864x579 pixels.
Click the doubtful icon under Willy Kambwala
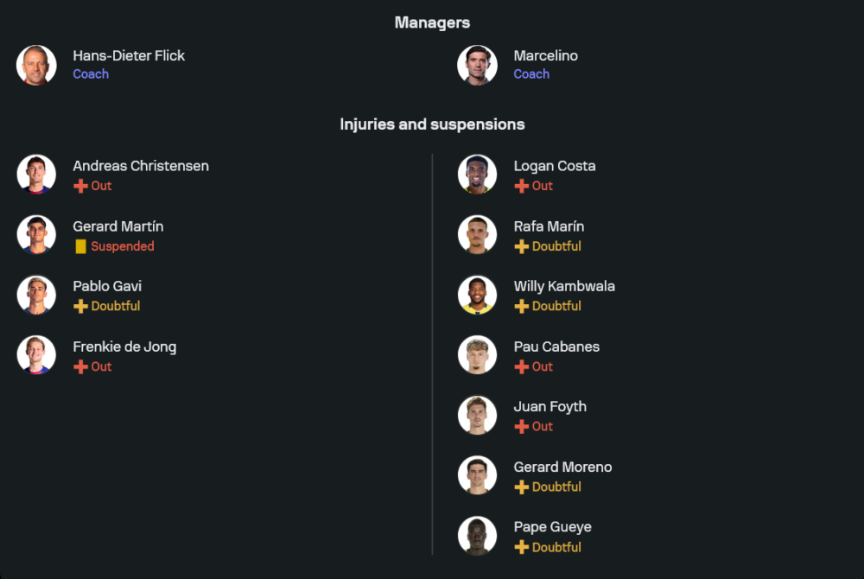[x=521, y=306]
